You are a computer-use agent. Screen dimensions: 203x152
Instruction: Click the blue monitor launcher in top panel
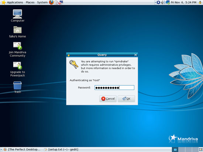pos(61,2)
